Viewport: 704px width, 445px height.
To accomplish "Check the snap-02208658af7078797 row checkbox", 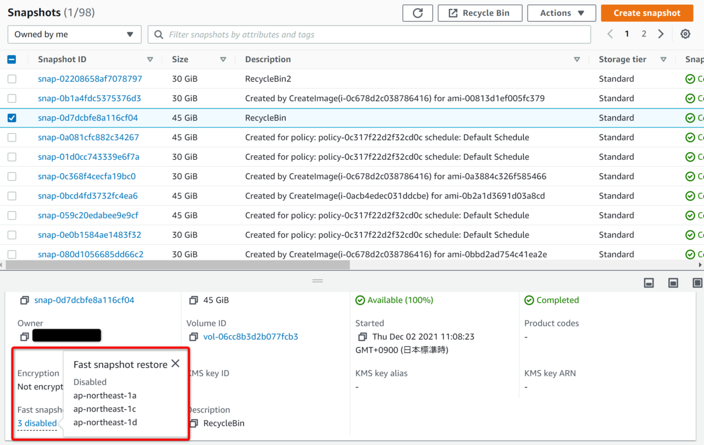I will click(x=12, y=79).
